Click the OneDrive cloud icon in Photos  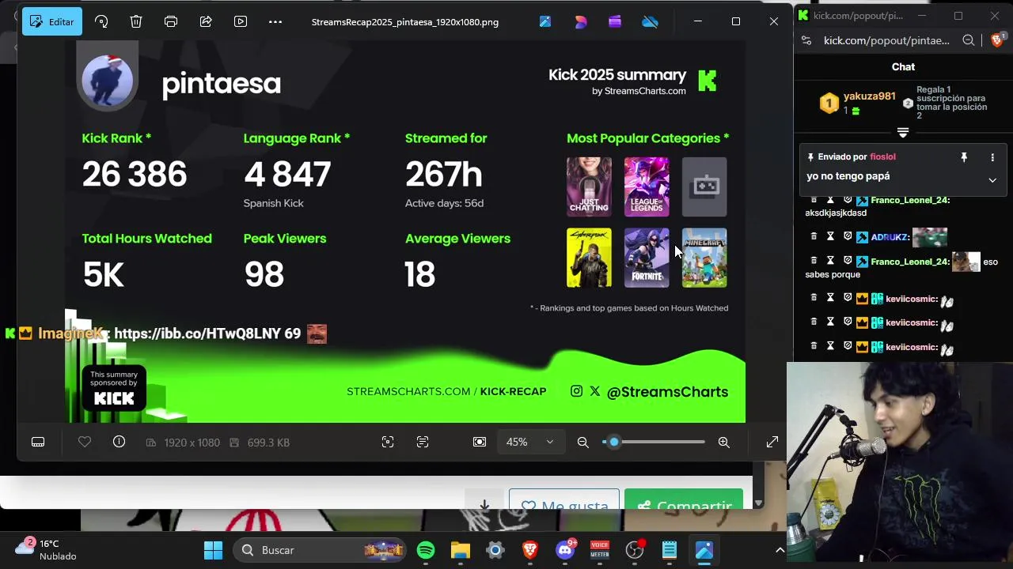pos(651,21)
